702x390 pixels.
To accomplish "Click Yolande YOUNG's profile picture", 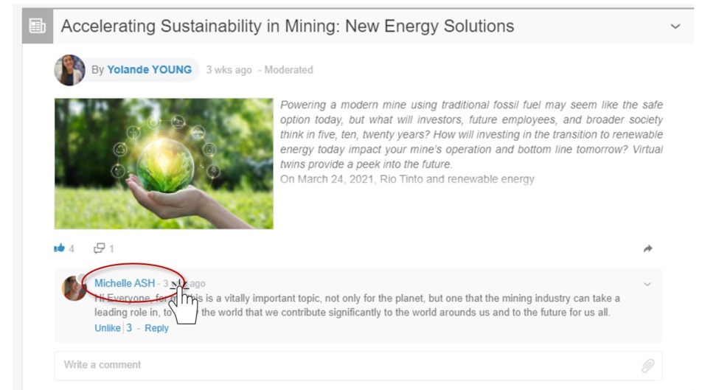I will (69, 70).
